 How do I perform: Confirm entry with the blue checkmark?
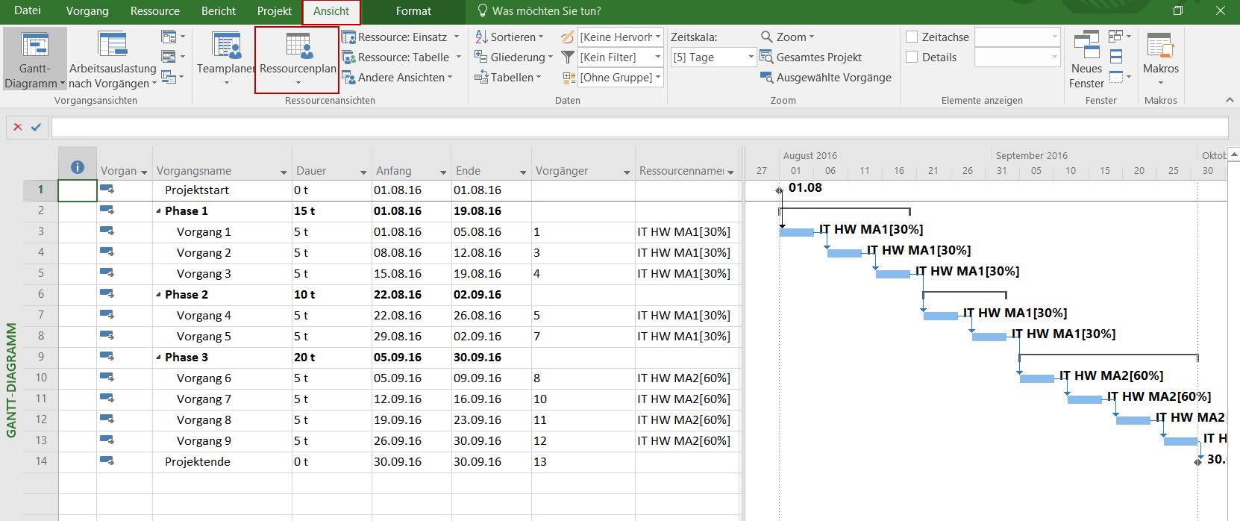click(x=36, y=128)
